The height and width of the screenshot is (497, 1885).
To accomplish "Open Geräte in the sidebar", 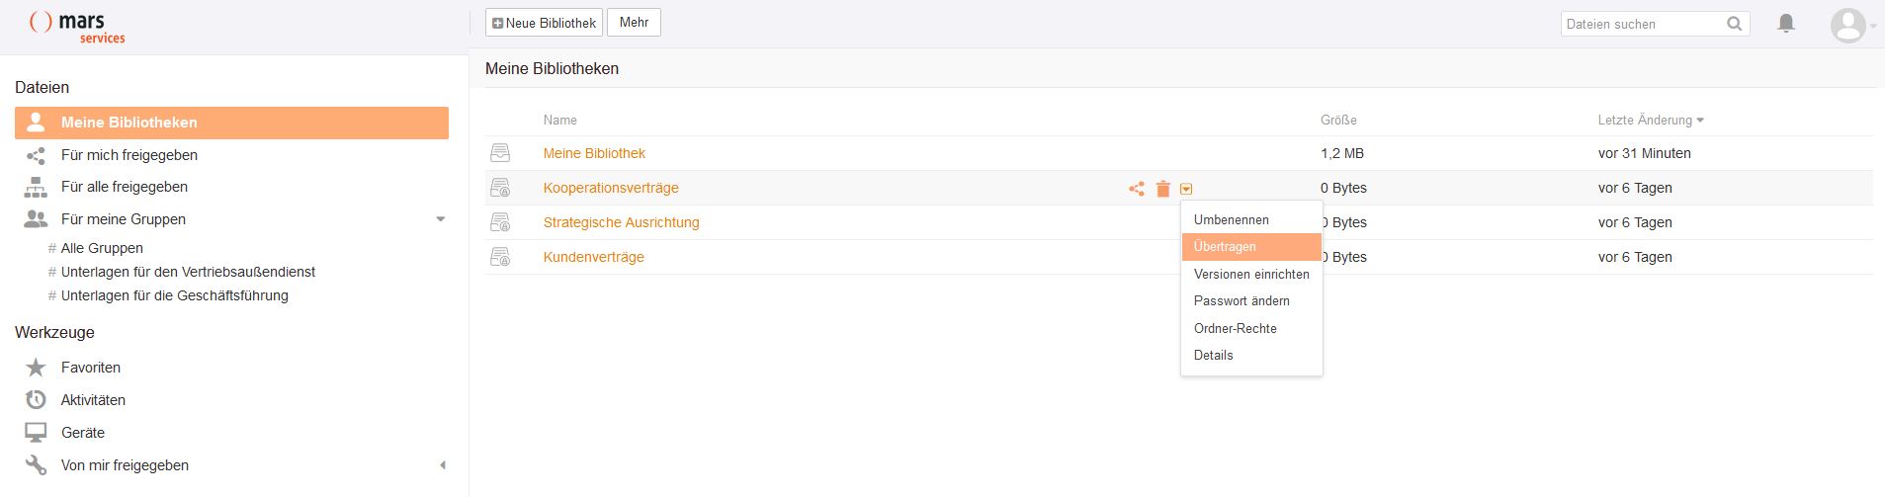I will (83, 433).
